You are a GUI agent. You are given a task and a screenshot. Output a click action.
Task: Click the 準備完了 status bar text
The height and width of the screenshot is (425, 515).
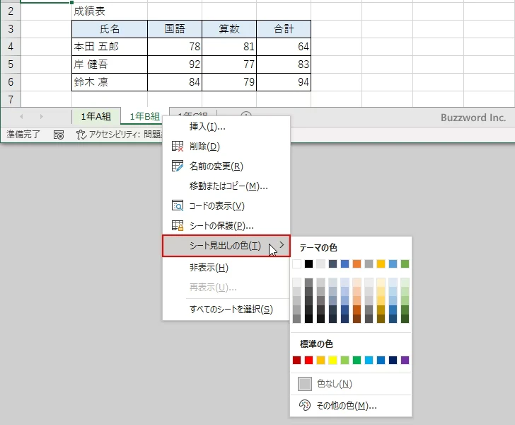click(x=23, y=134)
